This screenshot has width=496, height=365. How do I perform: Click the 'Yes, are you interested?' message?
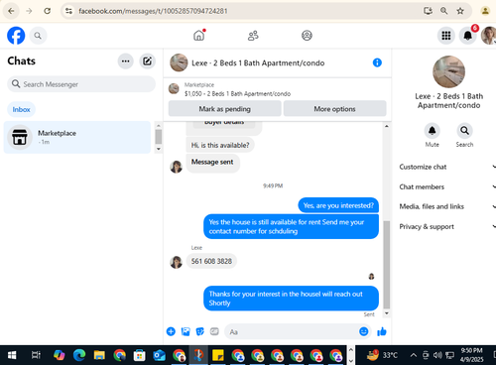338,205
